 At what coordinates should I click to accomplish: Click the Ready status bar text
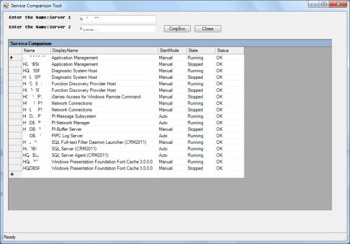10,237
